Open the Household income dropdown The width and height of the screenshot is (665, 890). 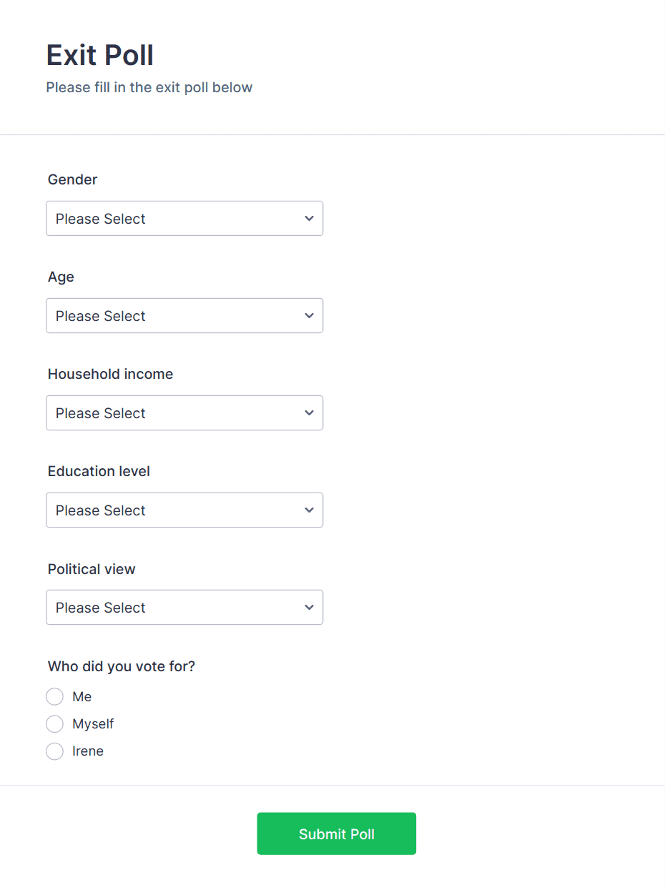click(x=184, y=412)
